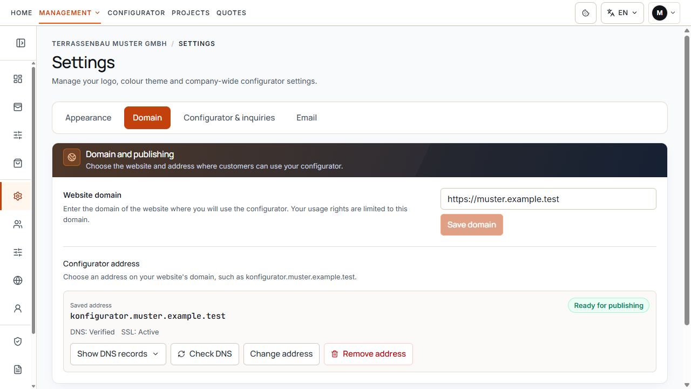Screen dimensions: 691x389
Task: Click the saved address konfigurator.muster.example.test
Action: (148, 316)
